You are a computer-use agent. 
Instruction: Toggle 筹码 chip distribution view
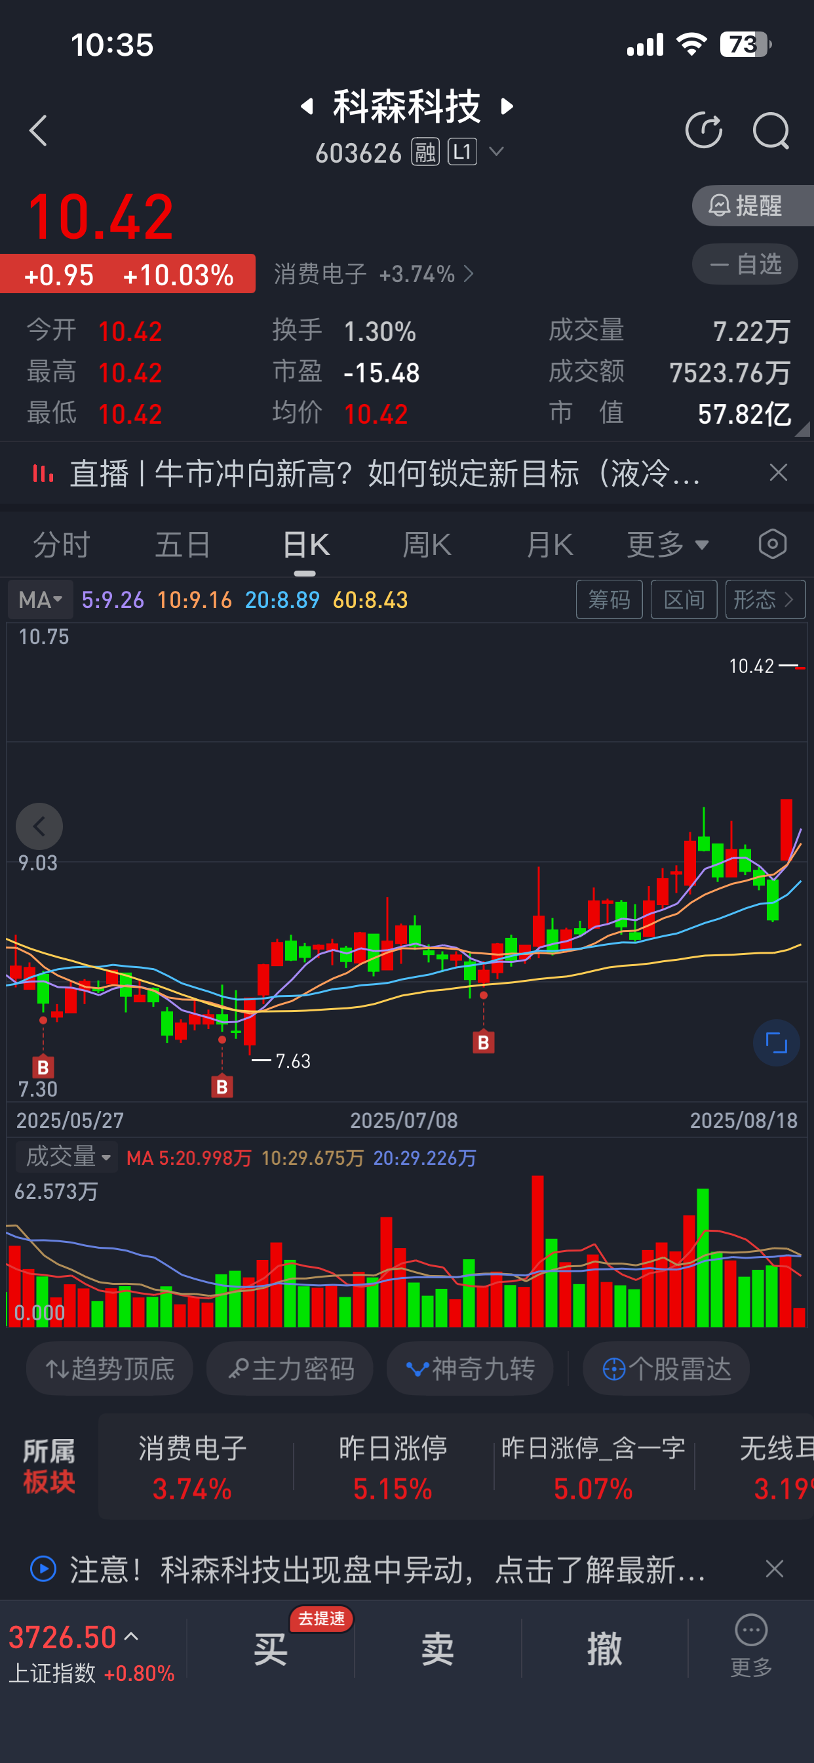[609, 600]
